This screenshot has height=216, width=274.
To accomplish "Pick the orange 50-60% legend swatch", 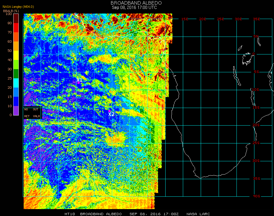I will (x=16, y=46).
